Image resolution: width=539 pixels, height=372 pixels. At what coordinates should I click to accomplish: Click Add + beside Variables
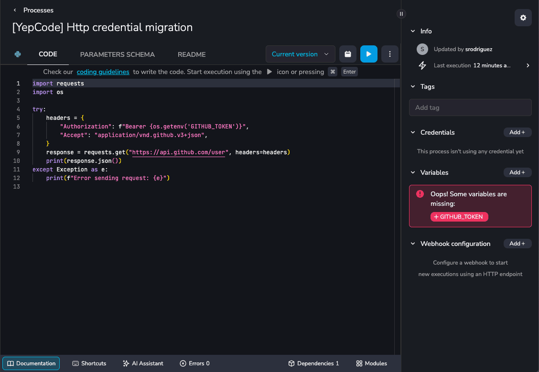[517, 172]
